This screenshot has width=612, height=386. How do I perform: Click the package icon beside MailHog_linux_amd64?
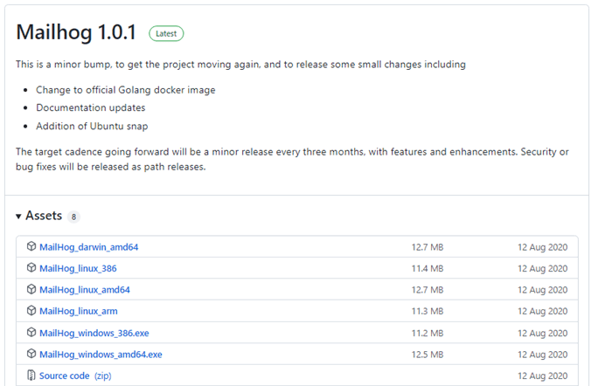31,289
